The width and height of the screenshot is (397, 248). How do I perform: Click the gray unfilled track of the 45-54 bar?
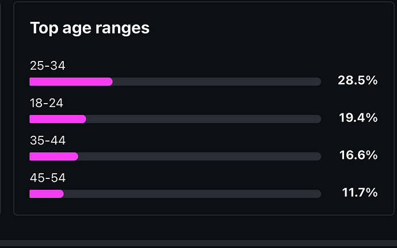pyautogui.click(x=192, y=194)
